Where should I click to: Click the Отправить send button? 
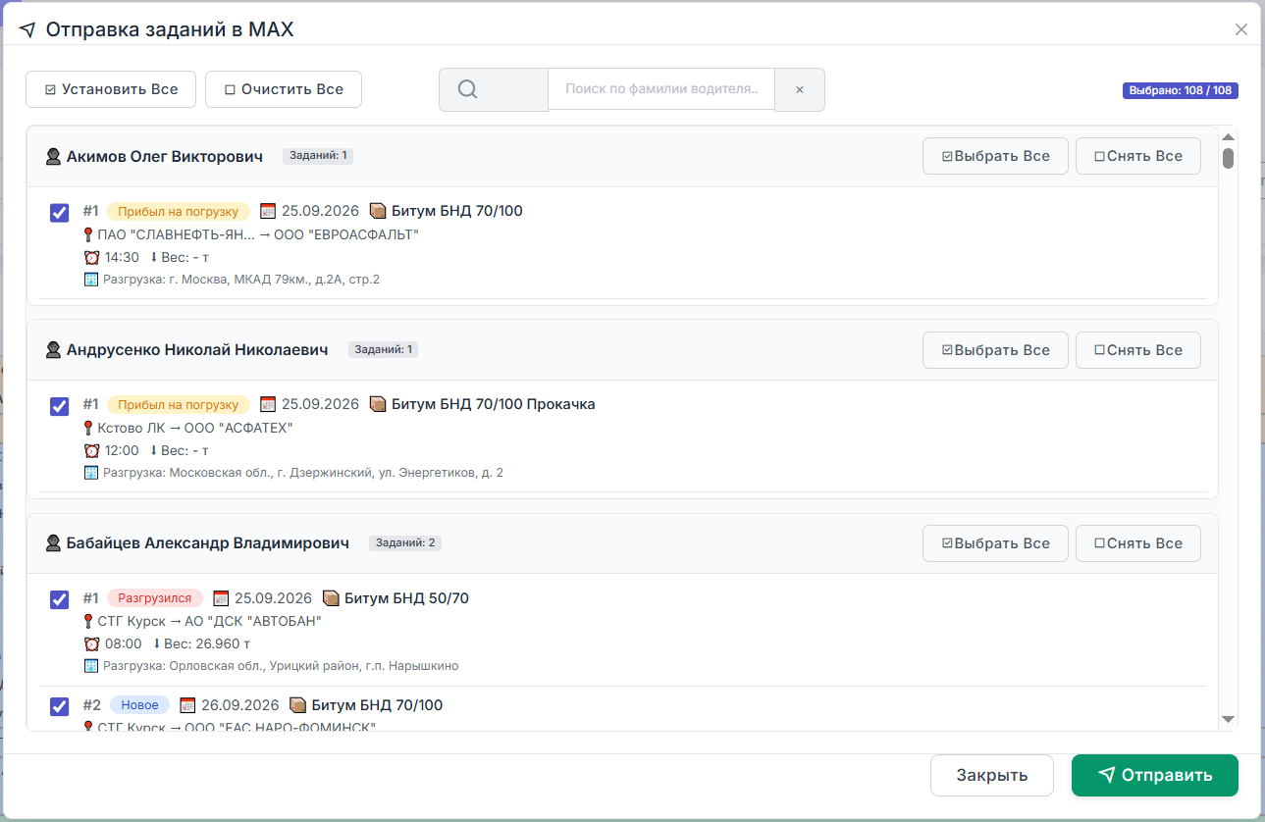(x=1154, y=775)
